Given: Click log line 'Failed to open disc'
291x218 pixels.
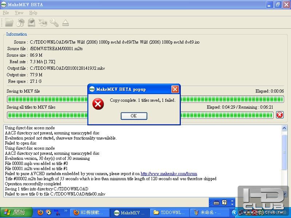Looking at the screenshot, I should pos(21,143).
